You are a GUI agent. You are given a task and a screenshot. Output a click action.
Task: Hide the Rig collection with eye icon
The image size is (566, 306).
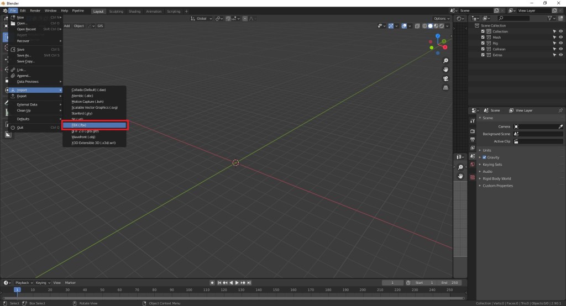coord(560,43)
